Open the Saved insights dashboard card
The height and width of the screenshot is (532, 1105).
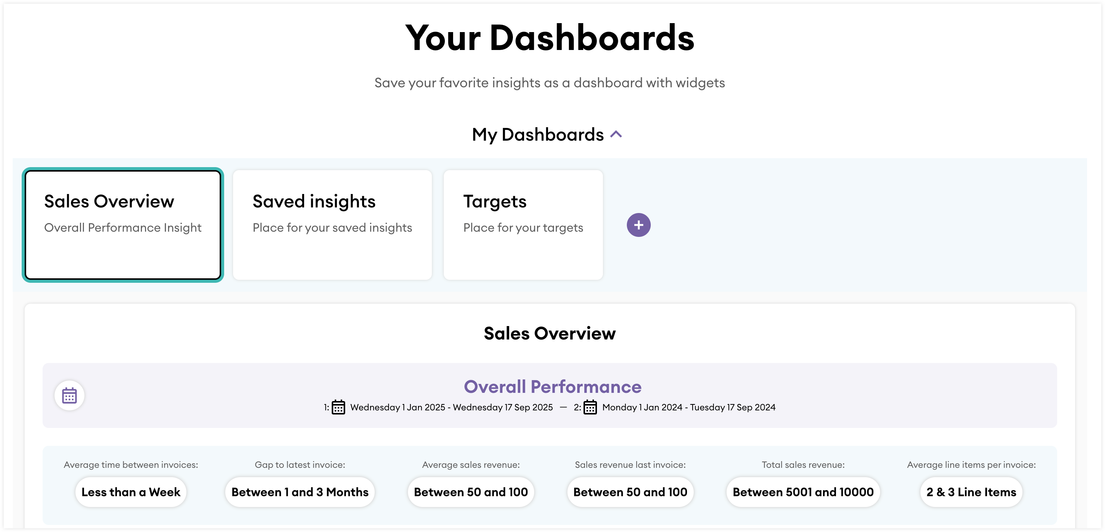coord(332,225)
